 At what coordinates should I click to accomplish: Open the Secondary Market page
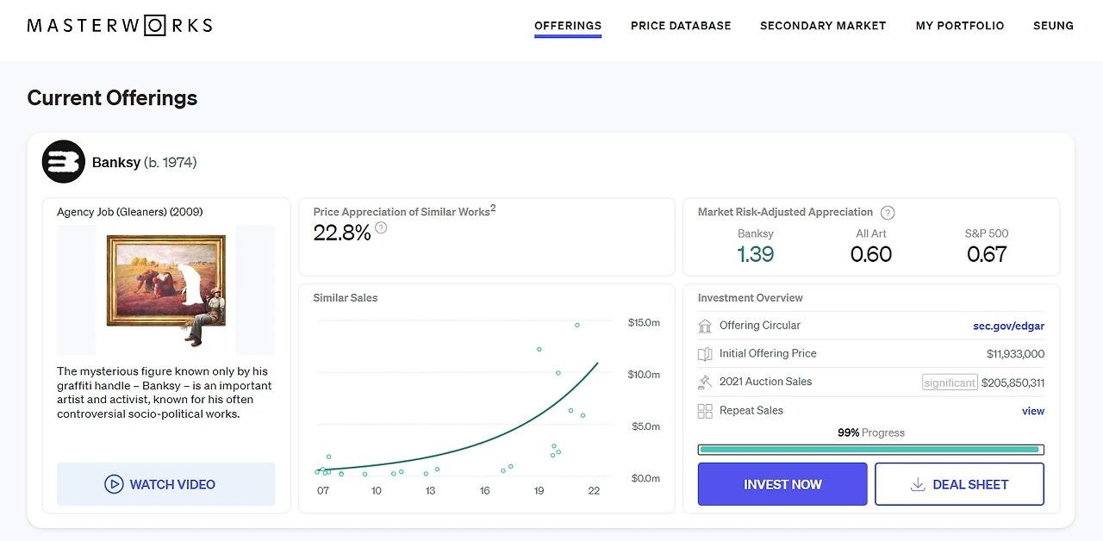pos(823,26)
